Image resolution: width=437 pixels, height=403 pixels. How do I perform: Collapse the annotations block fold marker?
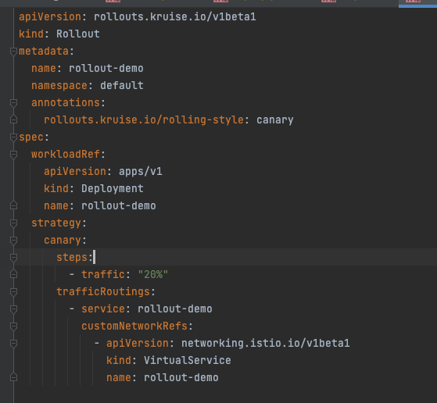[x=13, y=103]
